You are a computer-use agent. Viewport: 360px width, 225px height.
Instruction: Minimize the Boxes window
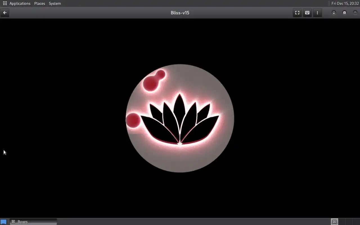coord(334,13)
